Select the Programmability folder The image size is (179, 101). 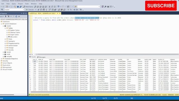click(x=14, y=43)
